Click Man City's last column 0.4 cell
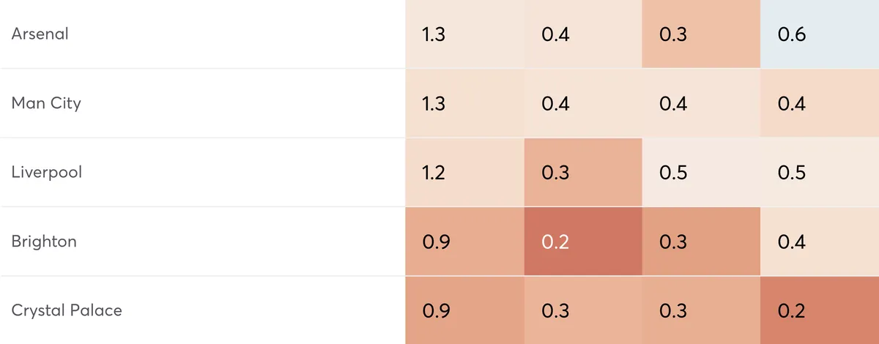The height and width of the screenshot is (344, 879). (820, 103)
